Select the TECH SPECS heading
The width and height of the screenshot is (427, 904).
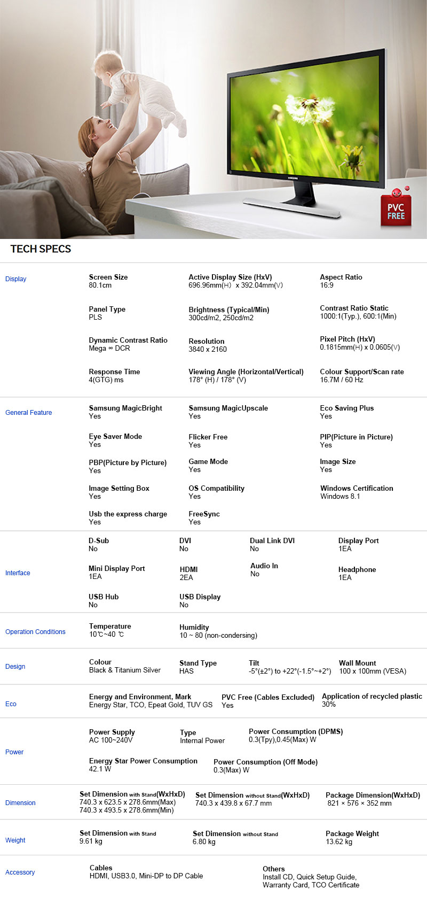pos(41,249)
